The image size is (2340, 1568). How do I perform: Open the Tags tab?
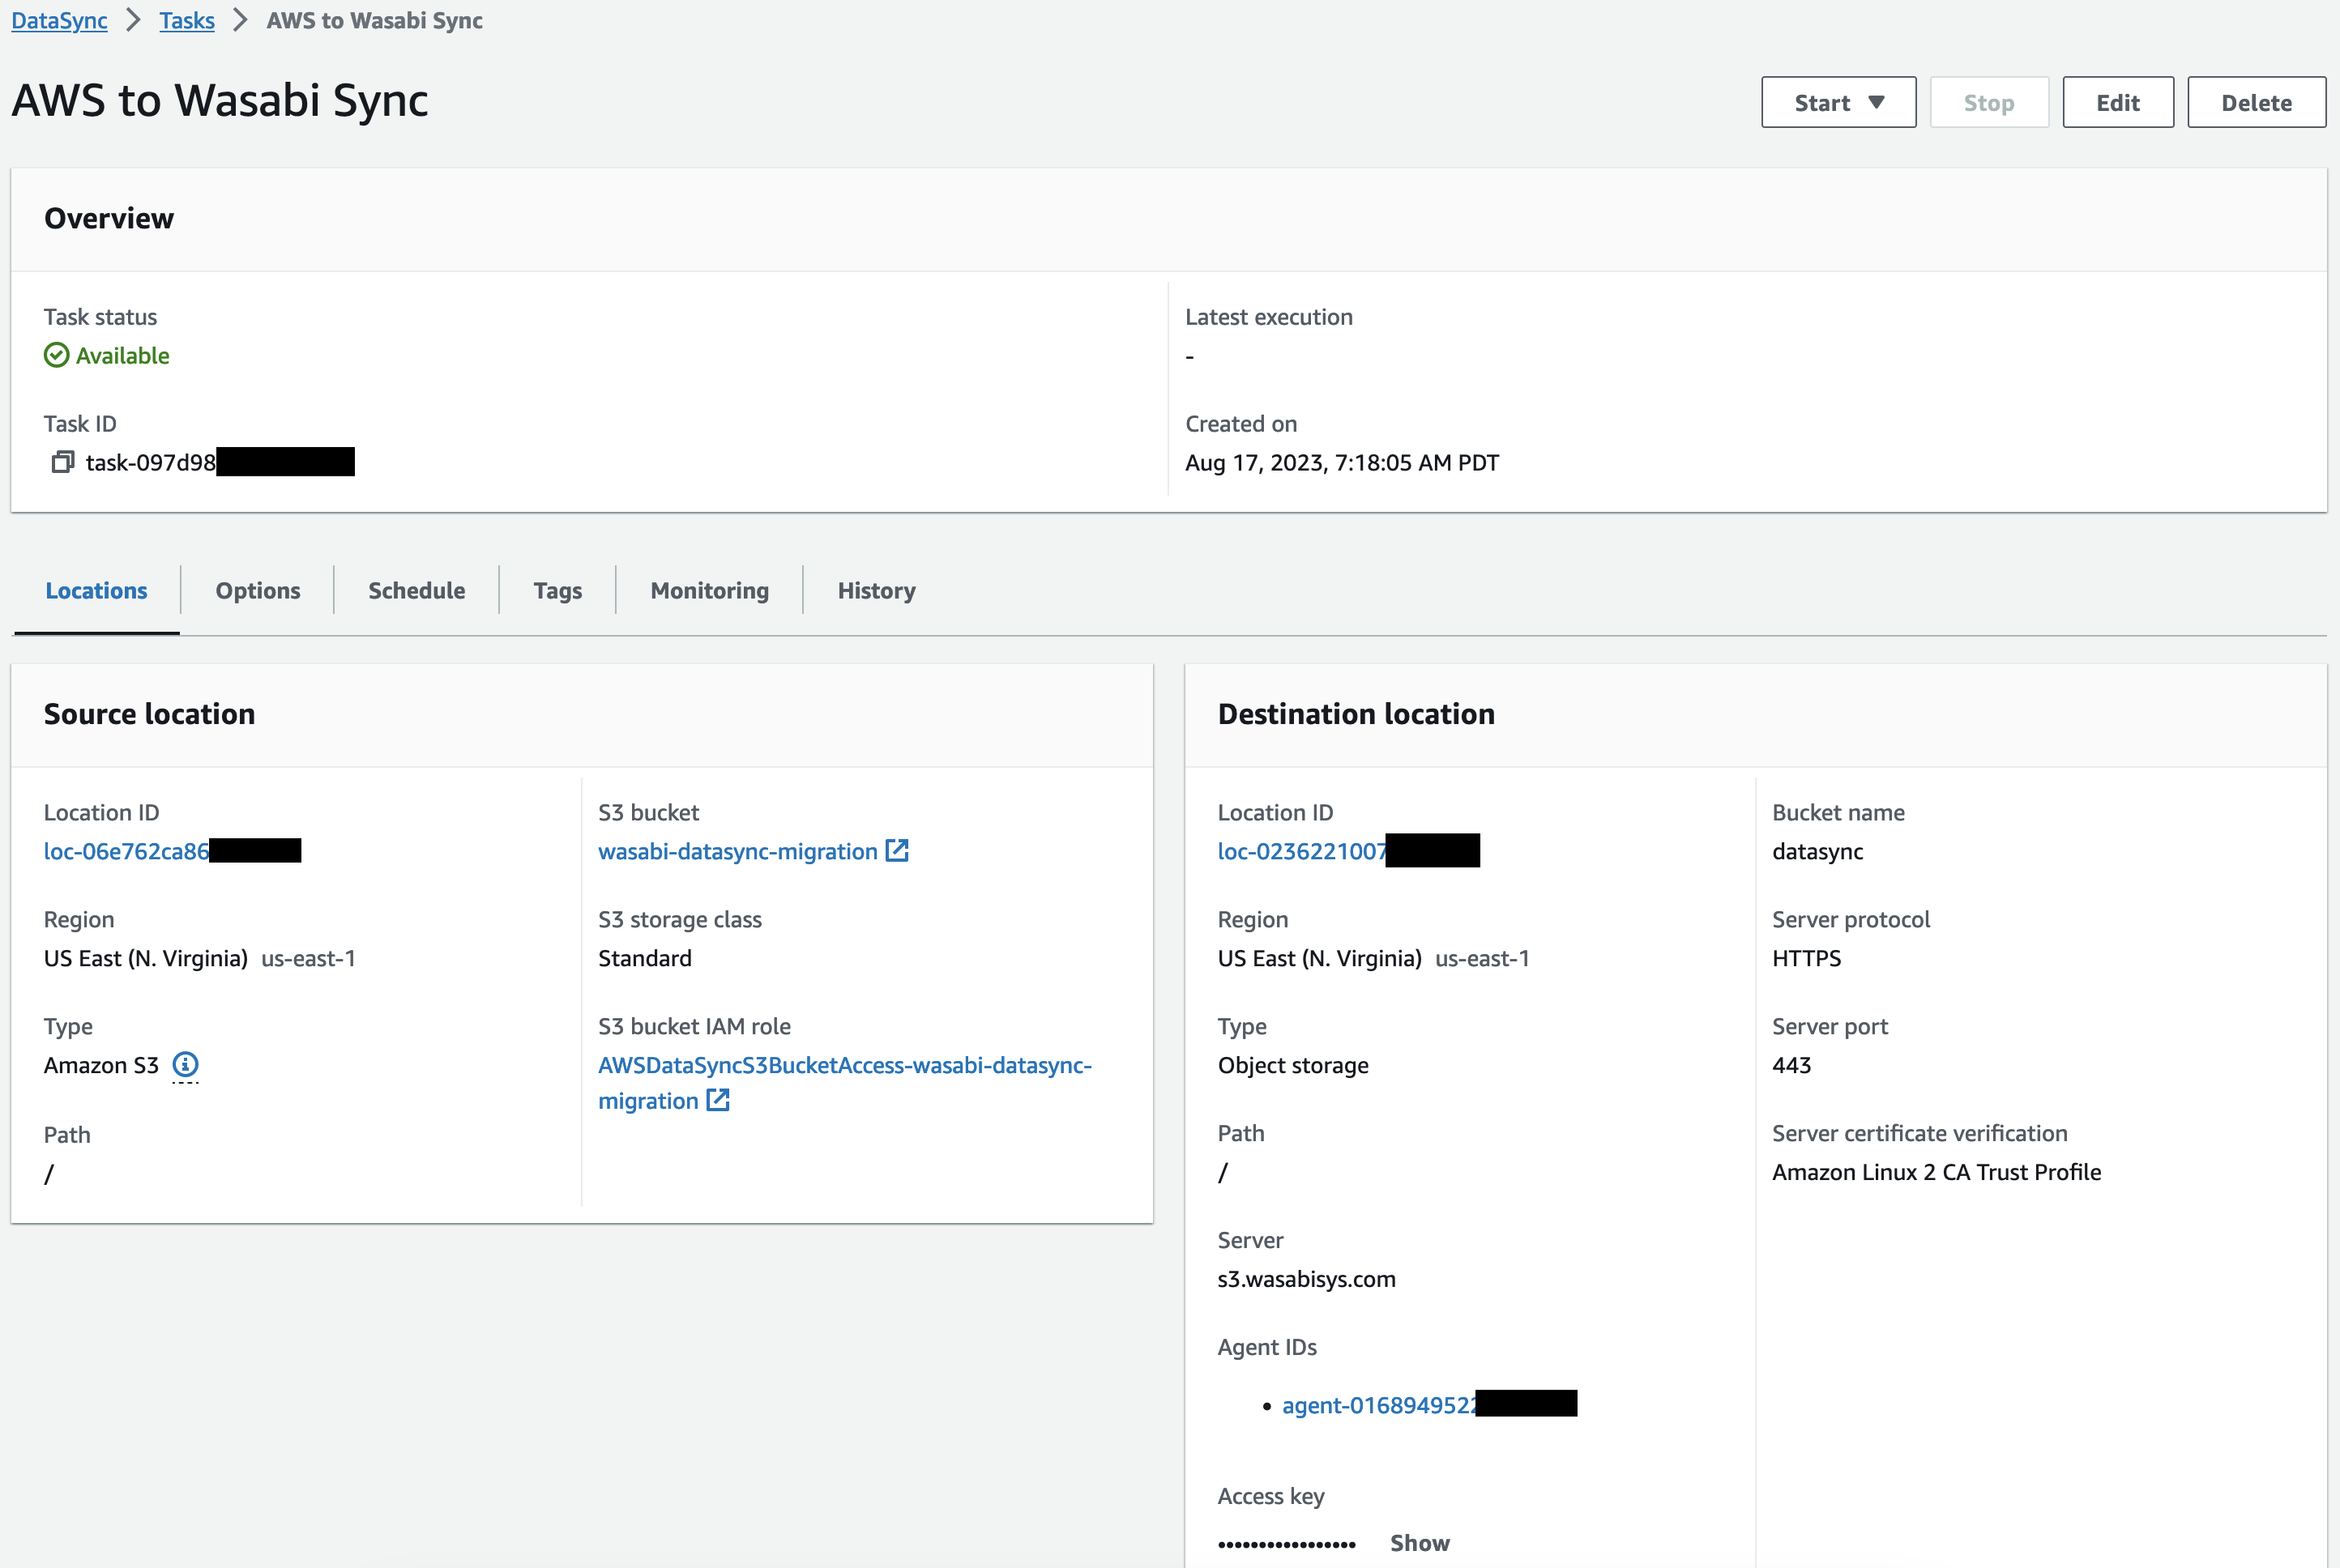[557, 590]
